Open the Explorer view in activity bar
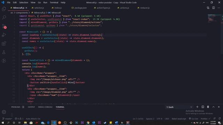 (4, 9)
